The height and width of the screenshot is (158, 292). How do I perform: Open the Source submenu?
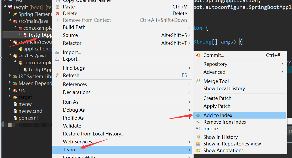122,35
